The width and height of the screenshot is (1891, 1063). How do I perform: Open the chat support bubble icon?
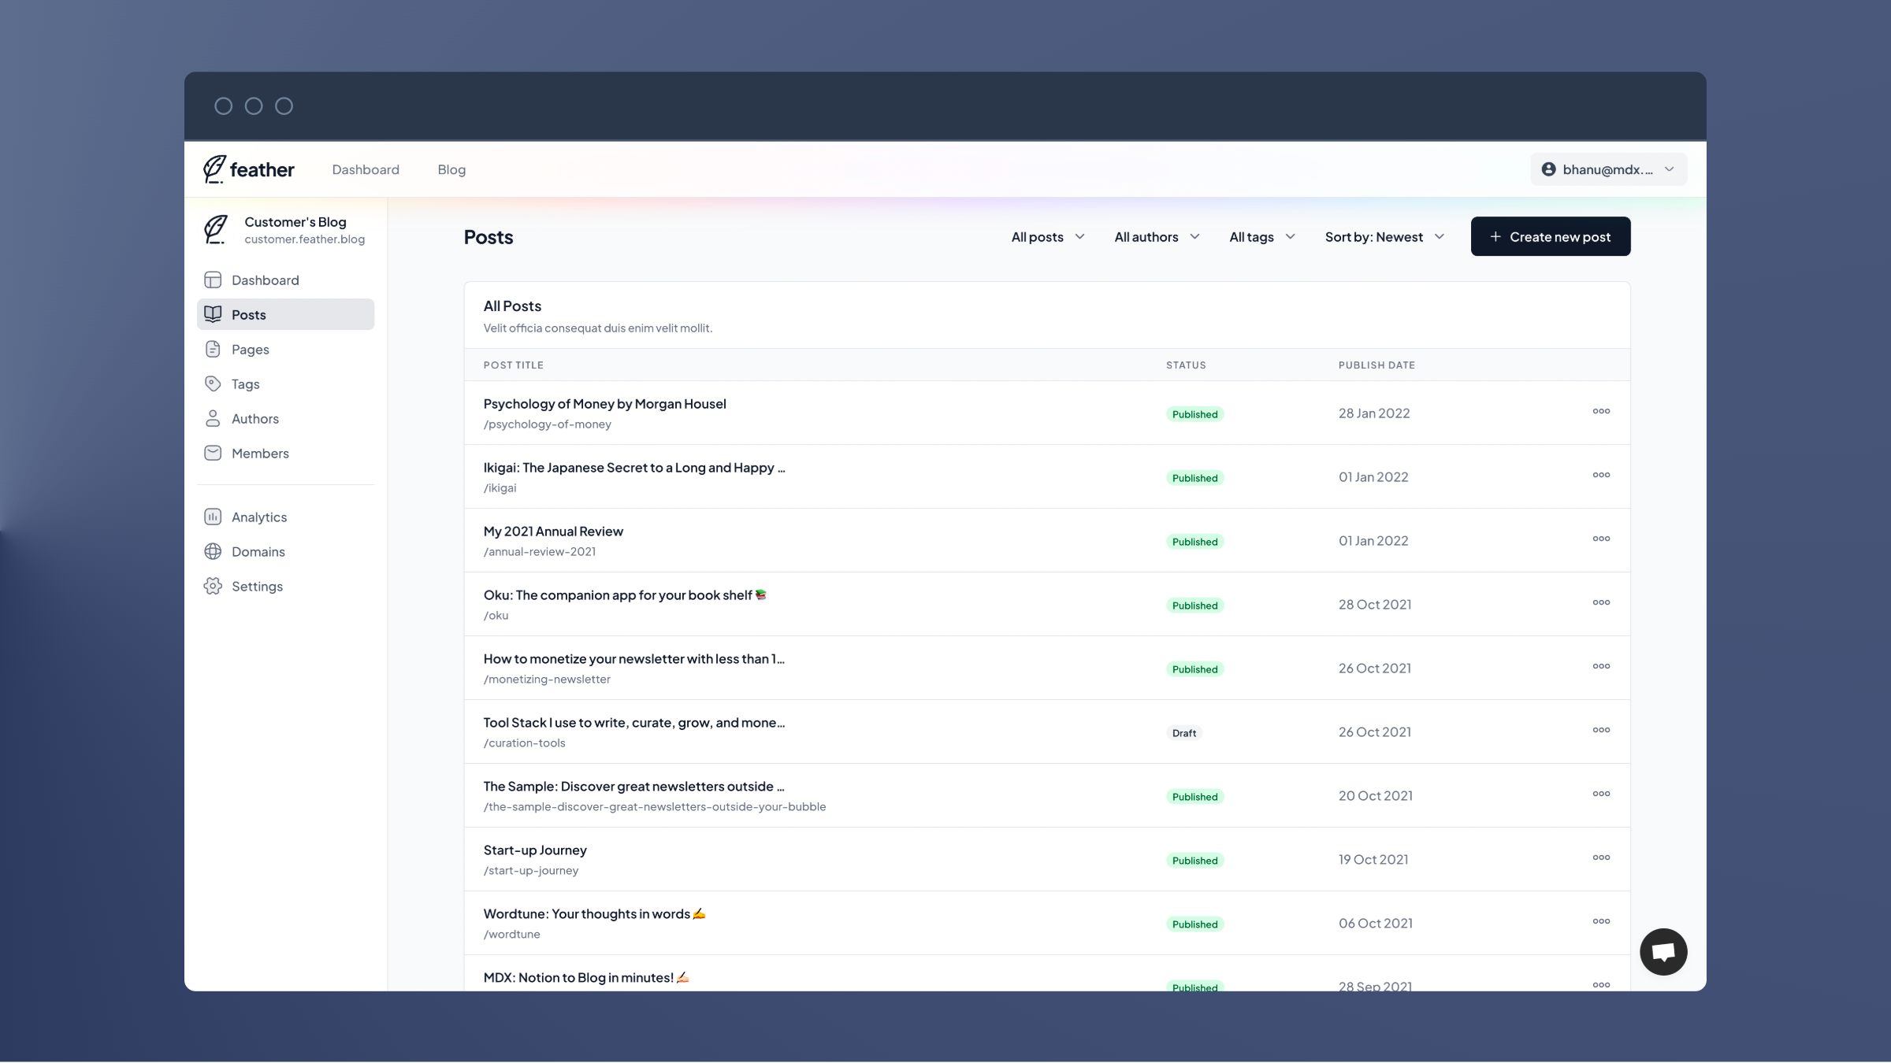pyautogui.click(x=1663, y=952)
